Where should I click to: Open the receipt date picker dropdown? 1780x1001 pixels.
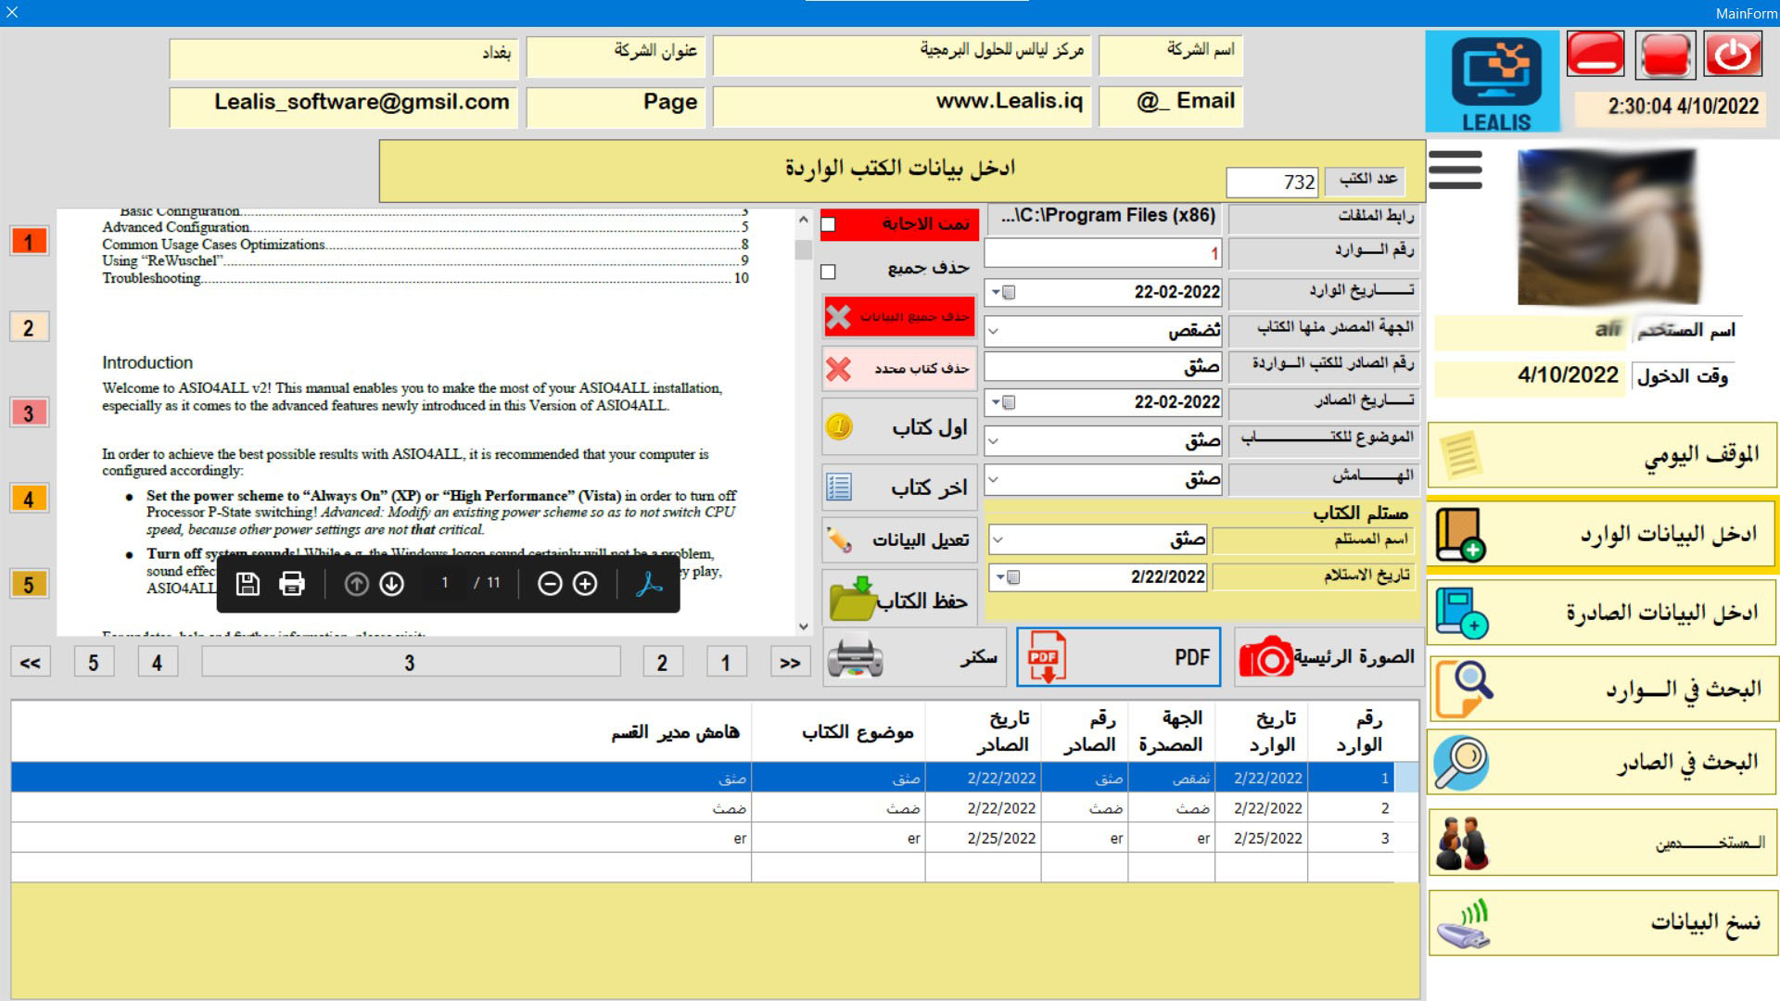1007,577
